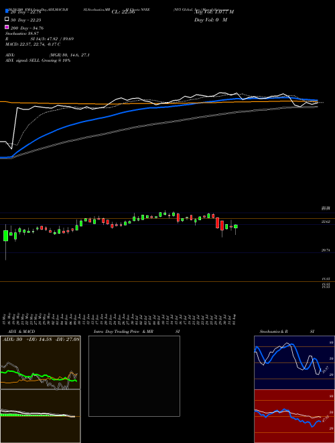Click the 22.62 price axis label
The image size is (335, 443).
[326, 222]
